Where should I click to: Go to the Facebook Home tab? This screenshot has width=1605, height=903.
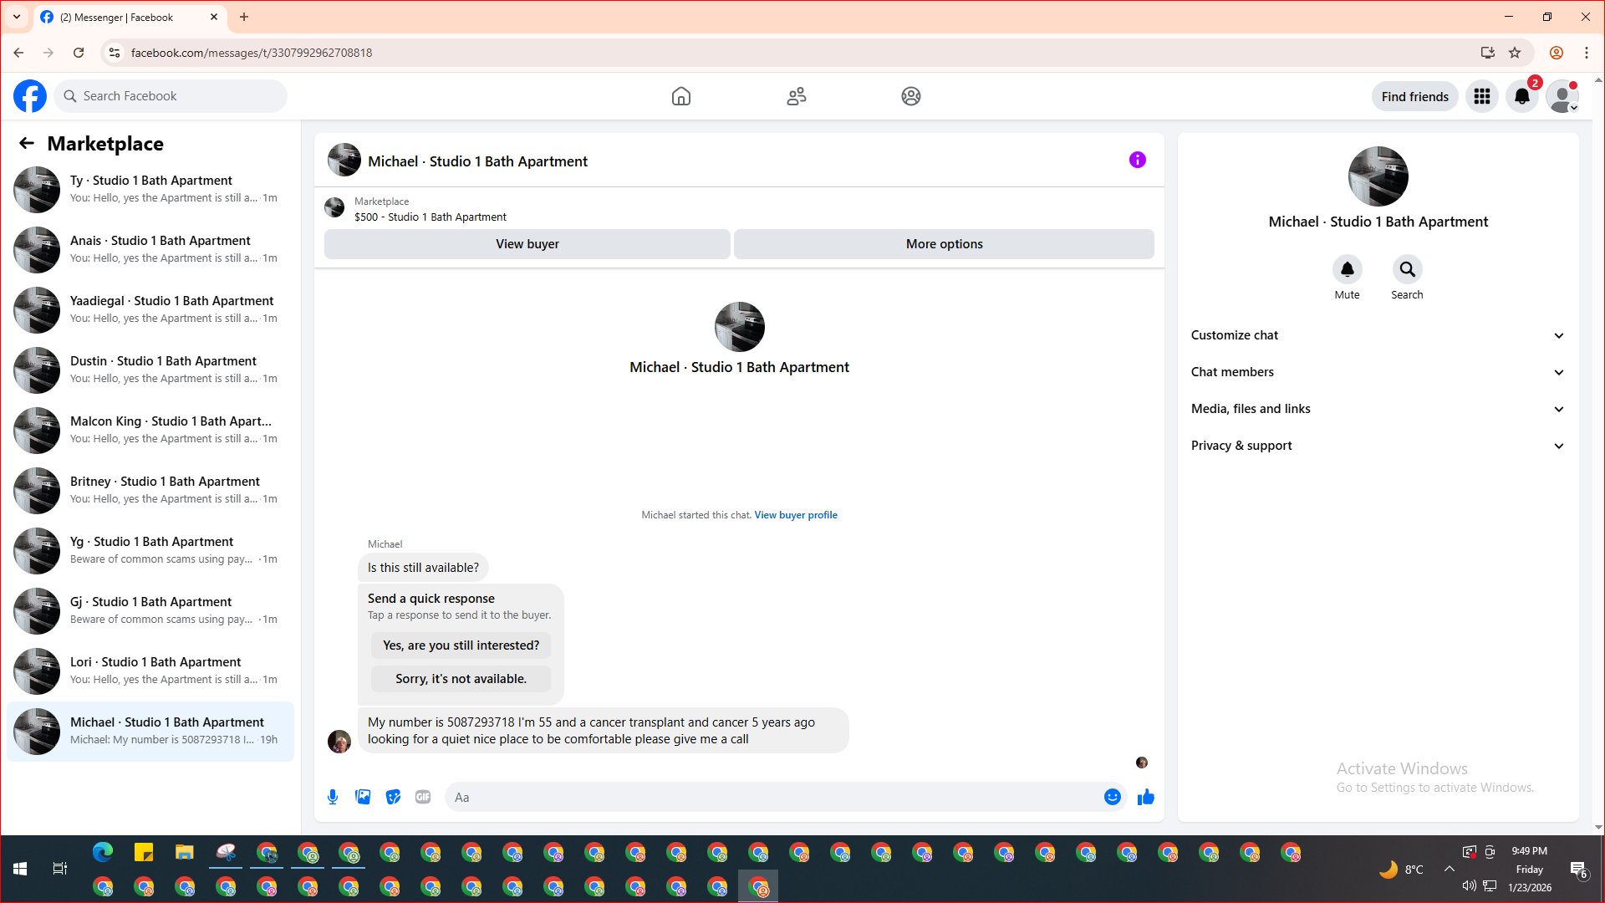(x=680, y=96)
